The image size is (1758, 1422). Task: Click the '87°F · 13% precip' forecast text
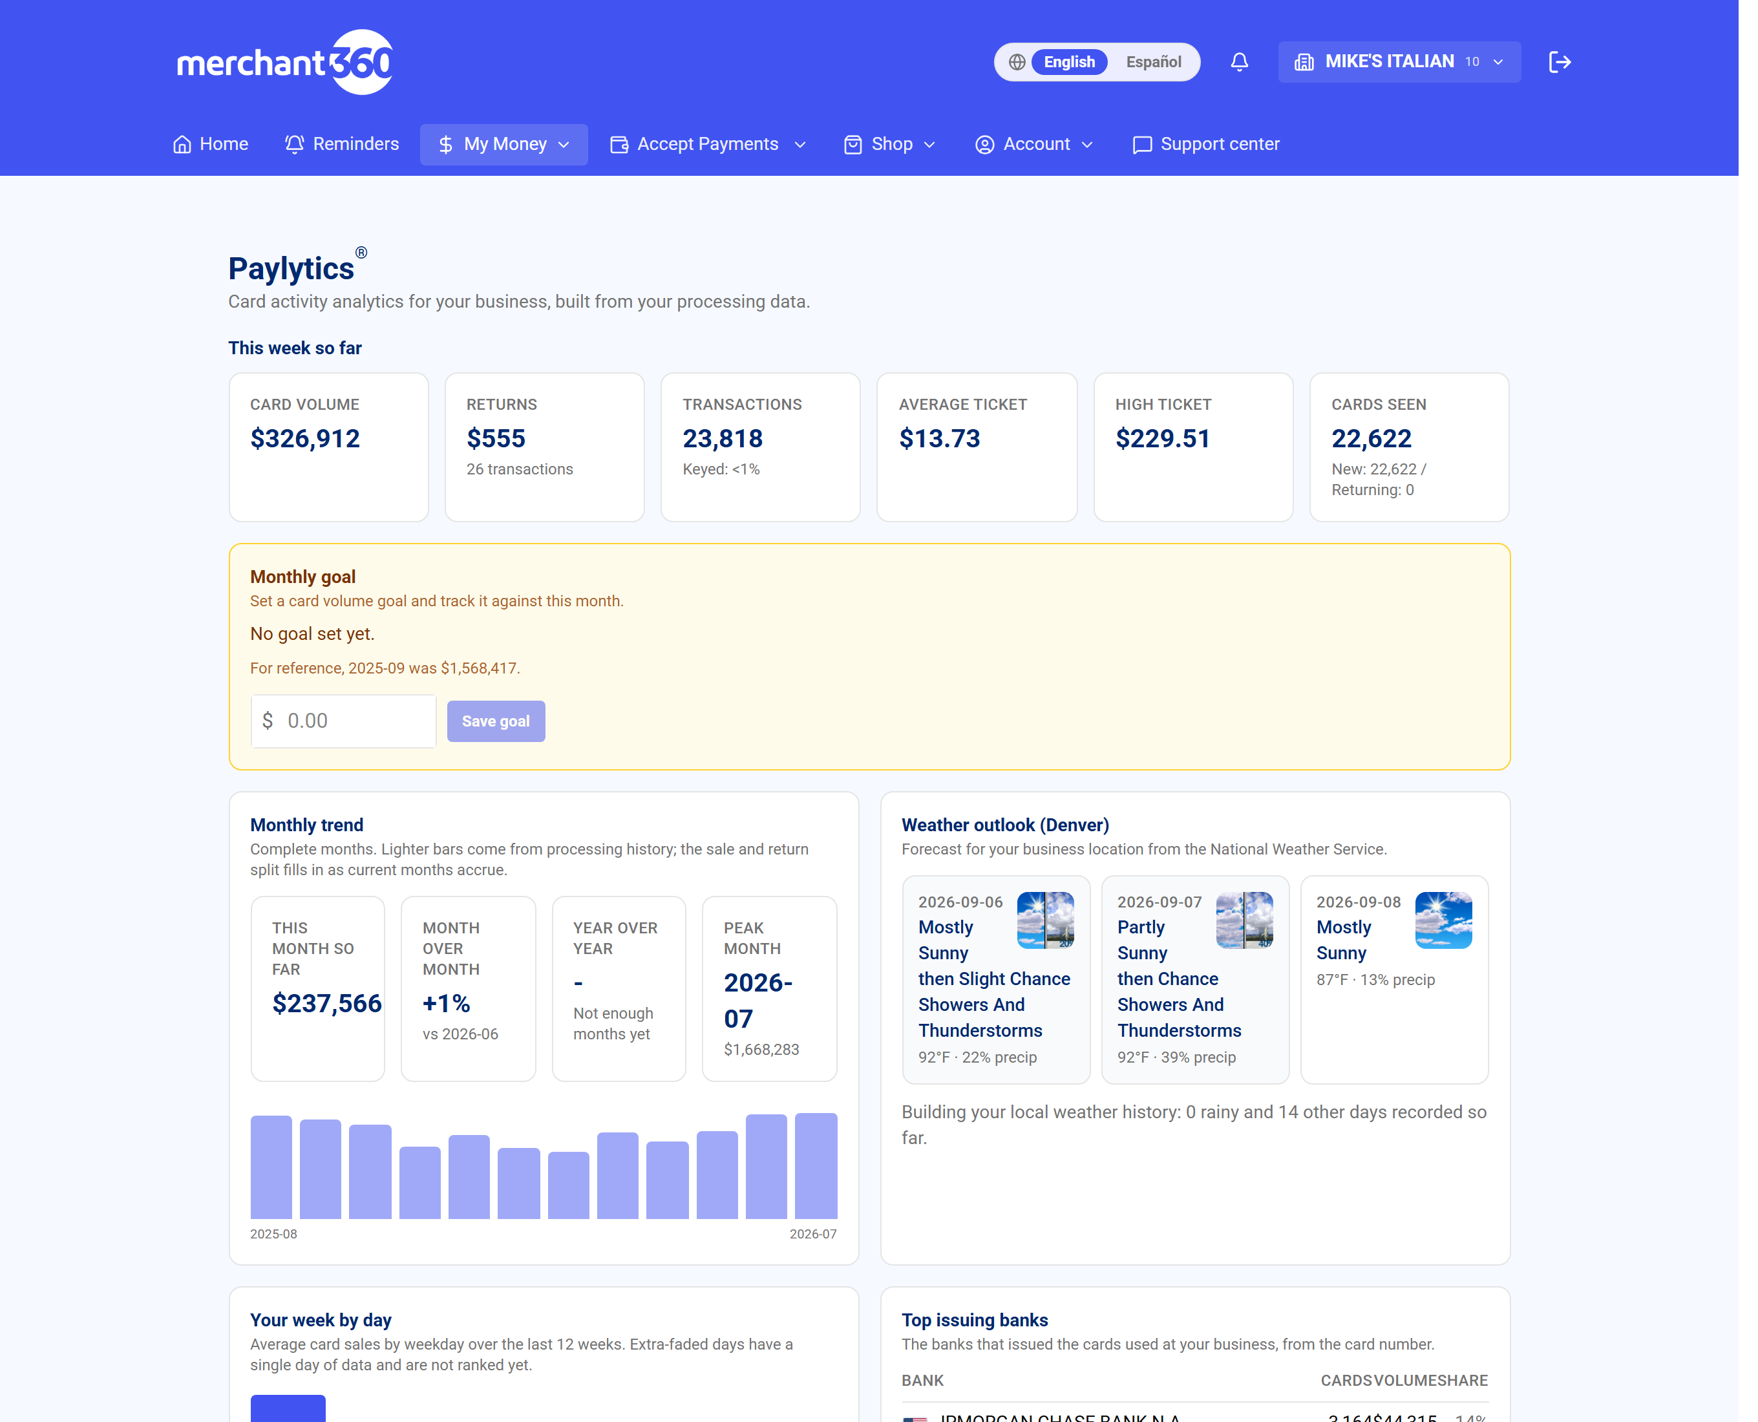(1375, 980)
